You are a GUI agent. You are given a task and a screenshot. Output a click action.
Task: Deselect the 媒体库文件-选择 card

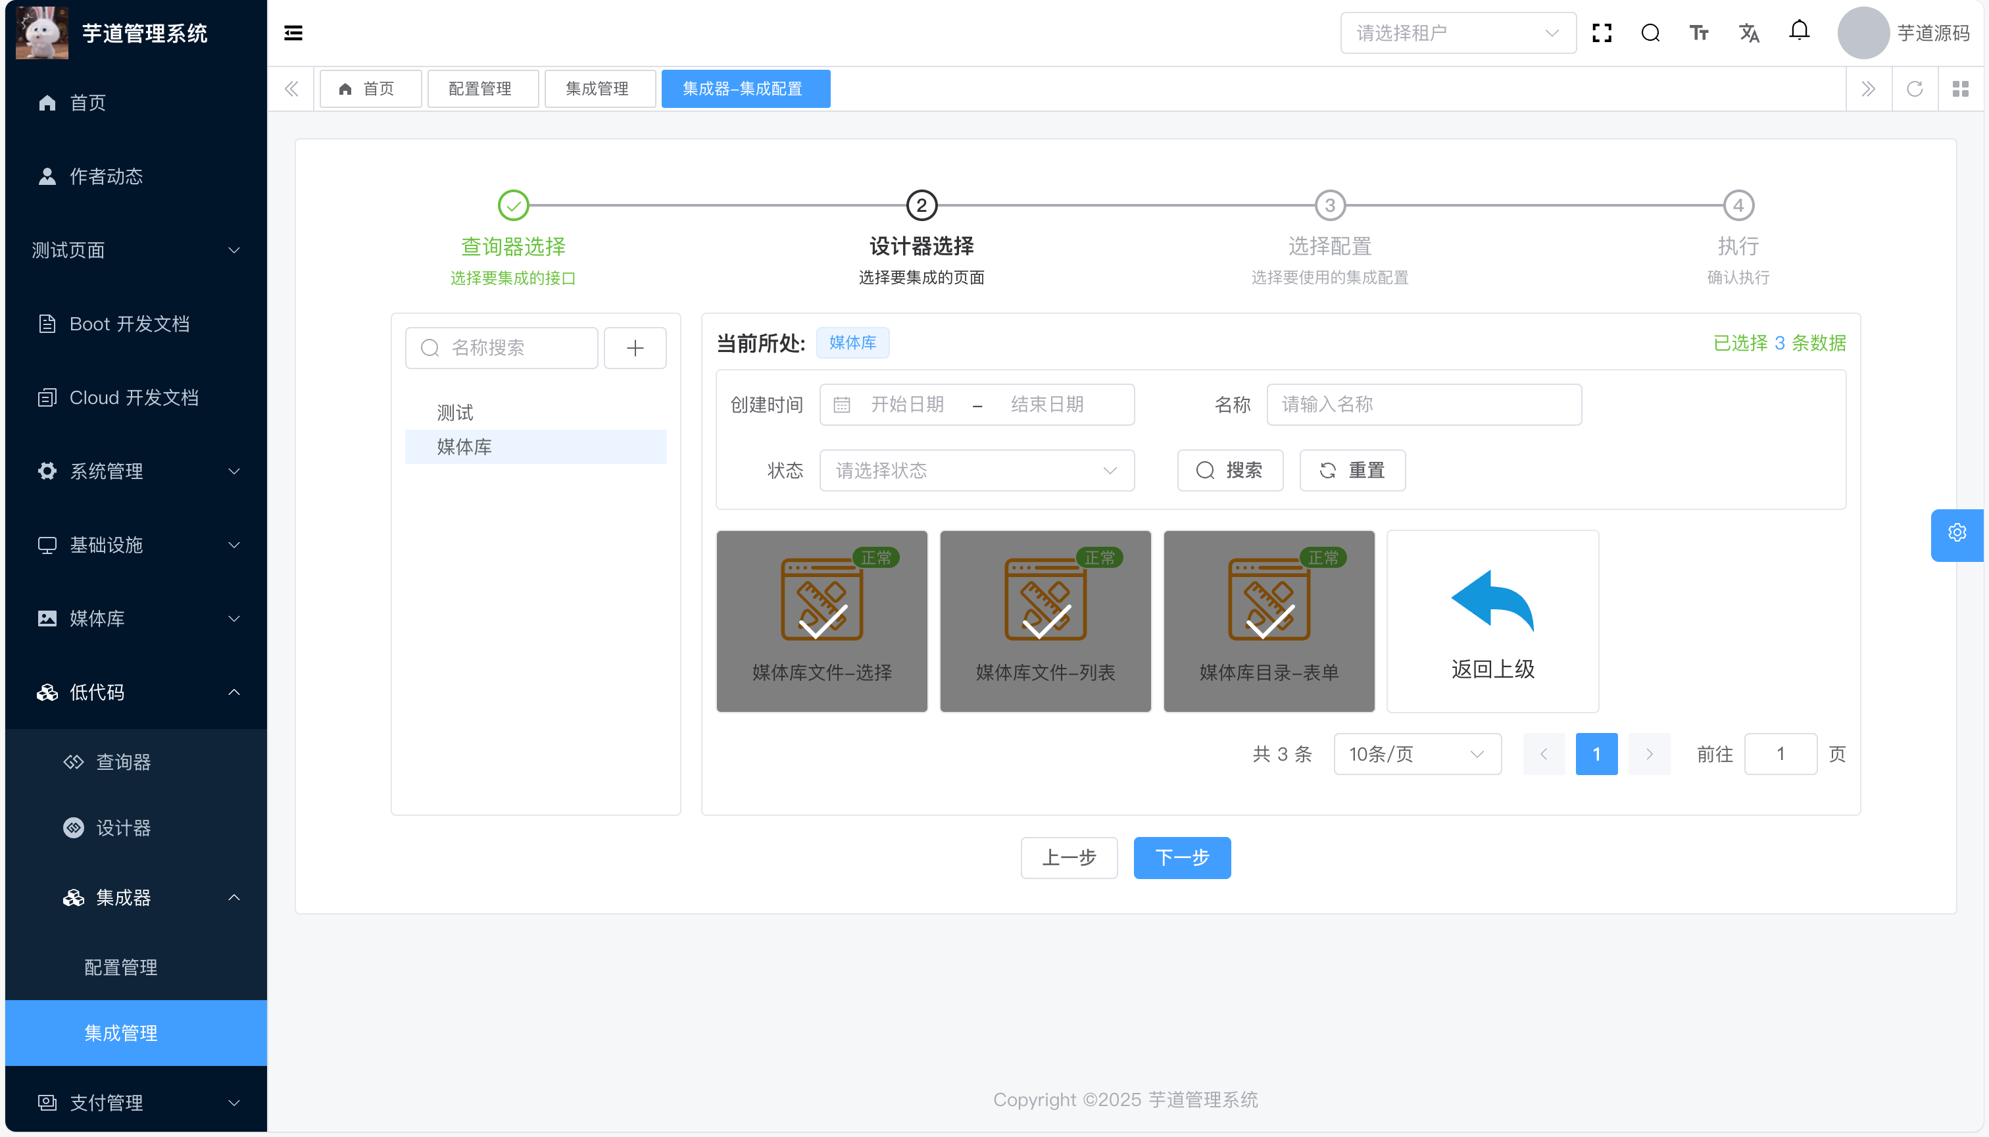[x=822, y=622]
